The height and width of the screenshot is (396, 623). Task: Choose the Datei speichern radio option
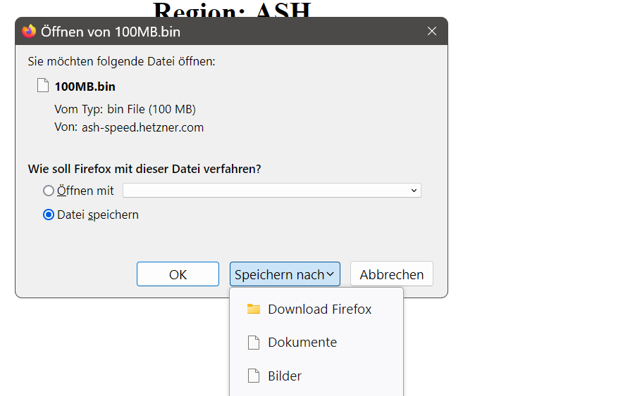(x=49, y=215)
